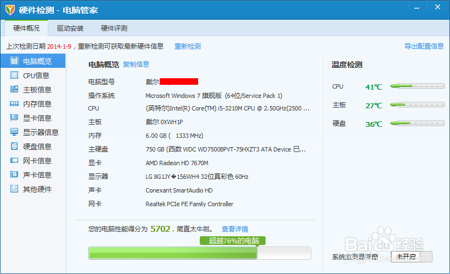
Task: Switch to the 硬件概况 tab
Action: click(x=26, y=28)
